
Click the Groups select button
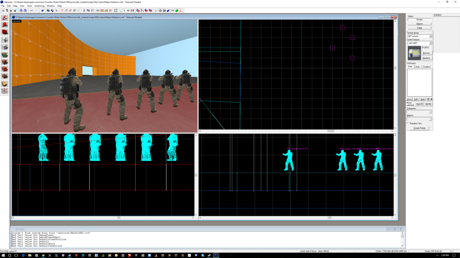click(420, 20)
